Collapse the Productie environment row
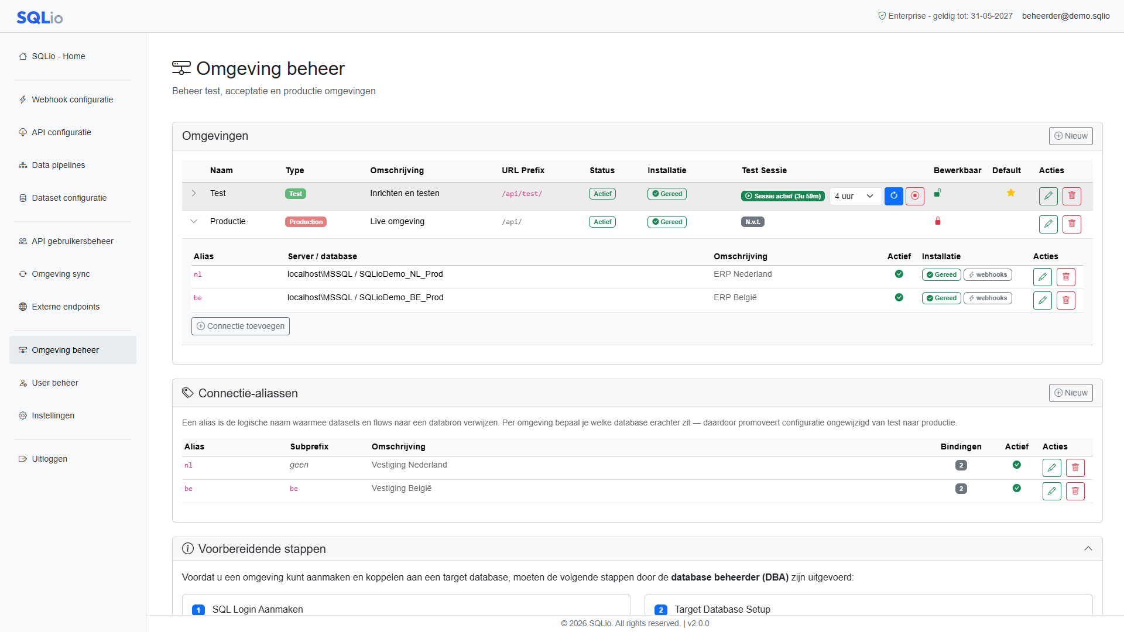 click(194, 221)
